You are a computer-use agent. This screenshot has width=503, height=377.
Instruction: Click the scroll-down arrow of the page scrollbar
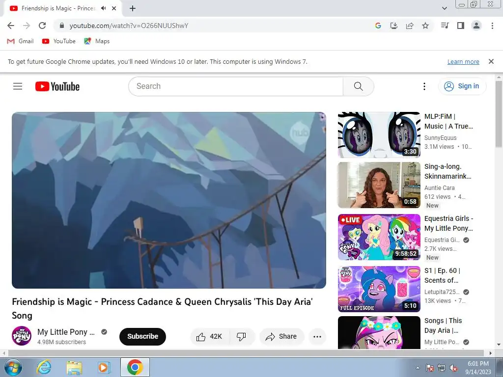[x=499, y=345]
